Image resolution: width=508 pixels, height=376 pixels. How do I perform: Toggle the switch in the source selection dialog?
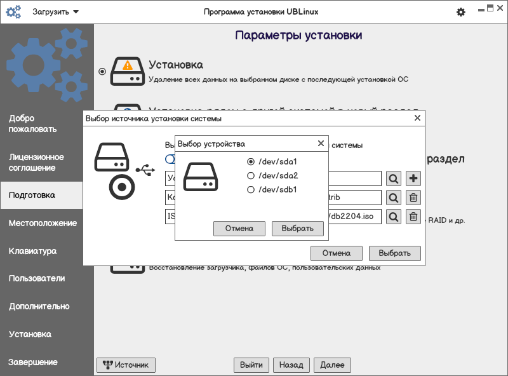pyautogui.click(x=170, y=159)
